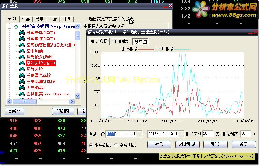Decrease start date with down spinner
The width and height of the screenshot is (260, 166).
[x=139, y=136]
